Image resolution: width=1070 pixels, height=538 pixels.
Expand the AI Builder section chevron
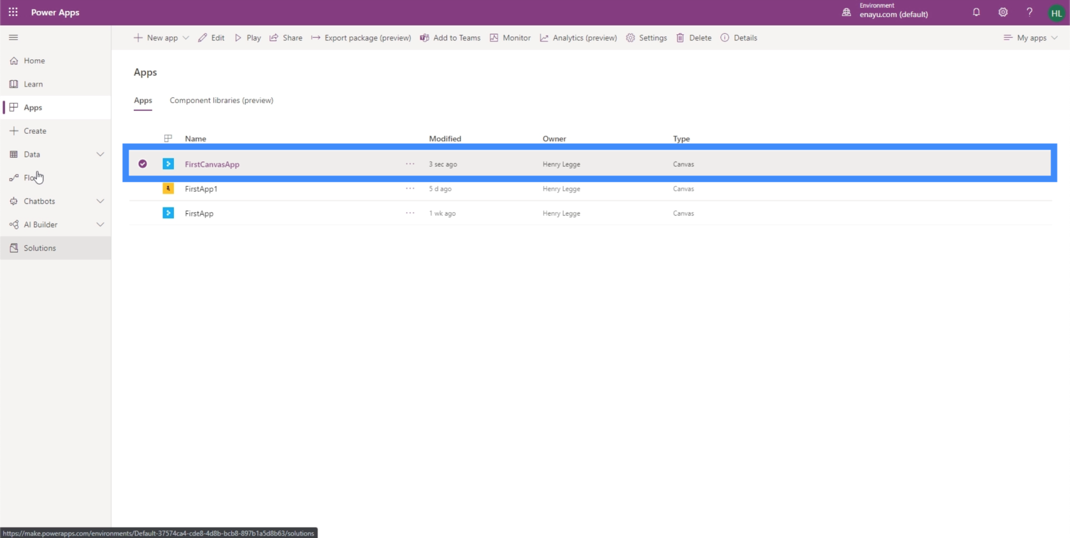click(x=100, y=225)
